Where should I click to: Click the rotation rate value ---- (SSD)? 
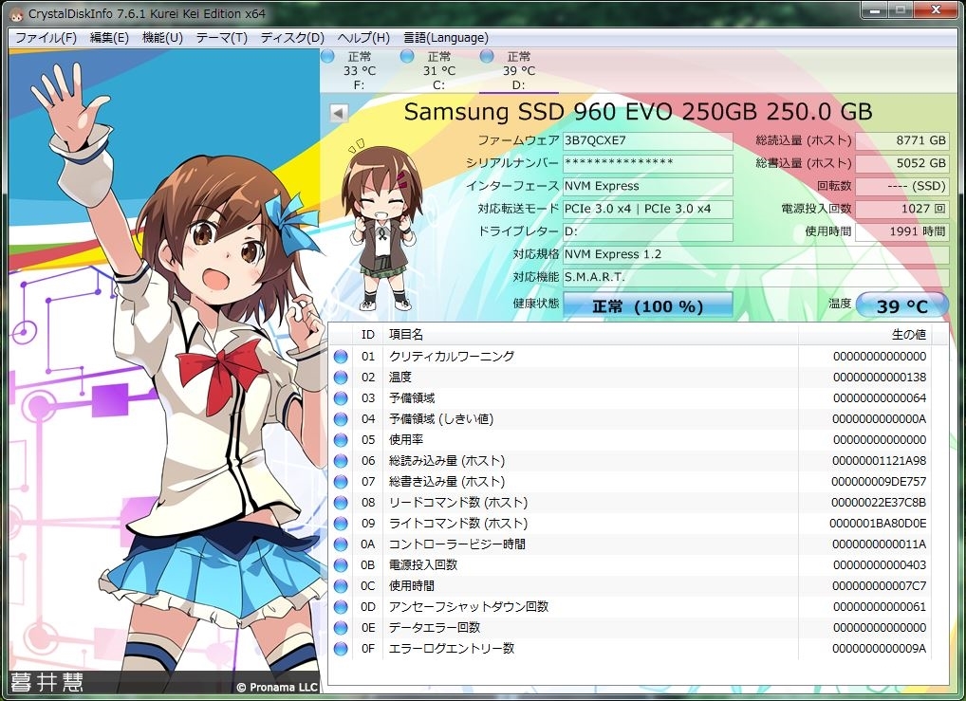point(901,186)
